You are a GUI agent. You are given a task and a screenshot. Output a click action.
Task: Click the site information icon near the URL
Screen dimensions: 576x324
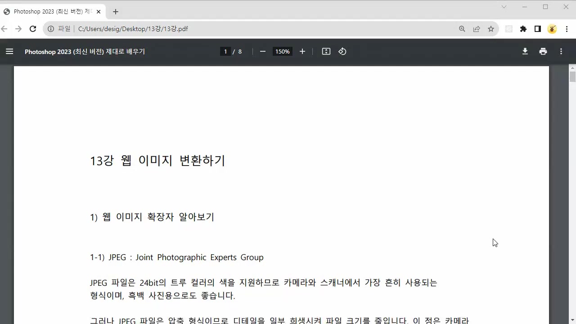(x=51, y=29)
